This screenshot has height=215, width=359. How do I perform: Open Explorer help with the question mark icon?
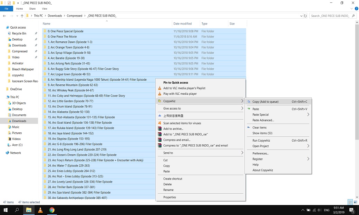click(356, 9)
